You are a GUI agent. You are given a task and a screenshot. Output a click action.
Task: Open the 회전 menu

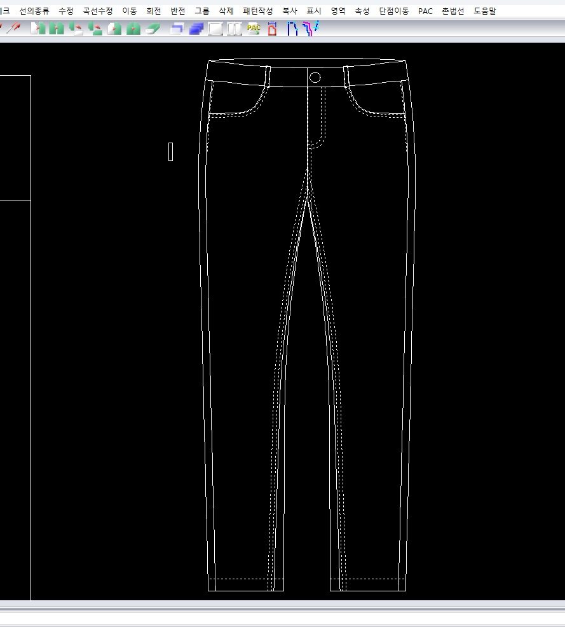click(x=154, y=11)
